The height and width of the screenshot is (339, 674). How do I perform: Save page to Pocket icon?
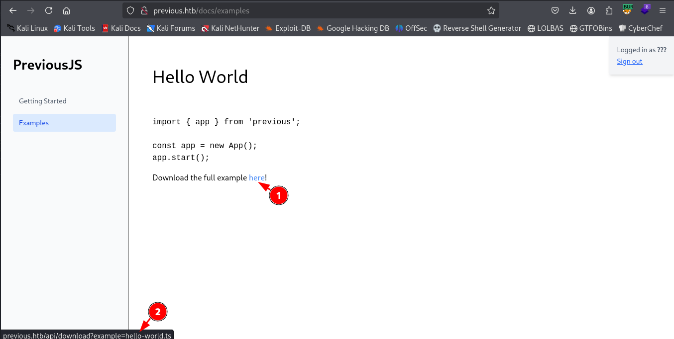555,10
